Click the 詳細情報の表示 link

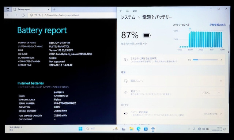(x=218, y=25)
